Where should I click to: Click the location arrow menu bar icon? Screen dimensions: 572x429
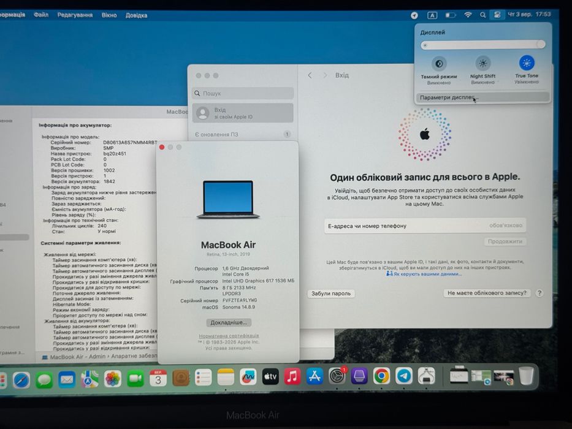(x=414, y=15)
